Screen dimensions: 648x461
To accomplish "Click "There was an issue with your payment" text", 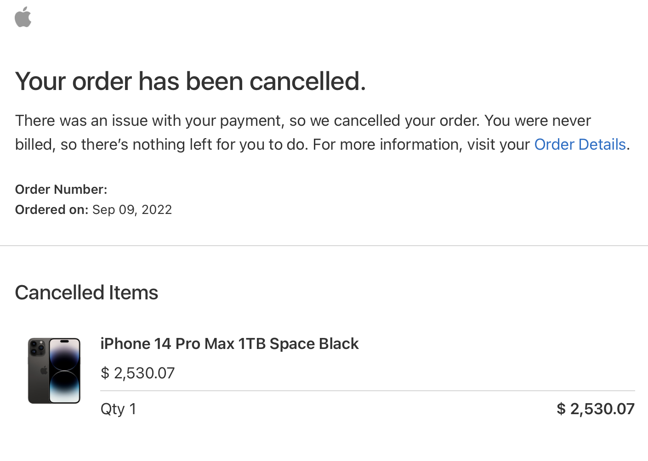I will pyautogui.click(x=148, y=121).
